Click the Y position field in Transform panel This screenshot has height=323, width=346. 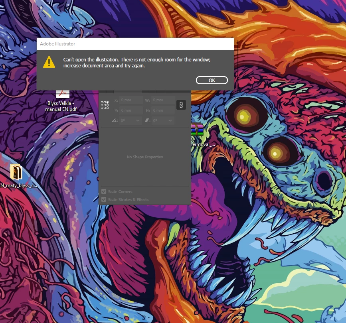131,110
